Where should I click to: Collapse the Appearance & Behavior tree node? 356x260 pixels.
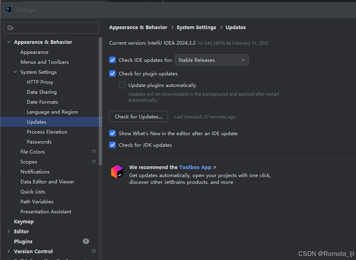point(9,42)
